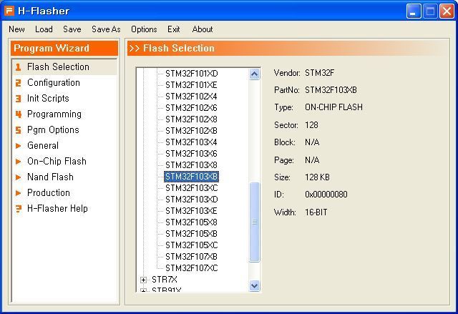This screenshot has width=458, height=314.
Task: Select STM32F101XD in the device tree
Action: pyautogui.click(x=192, y=74)
